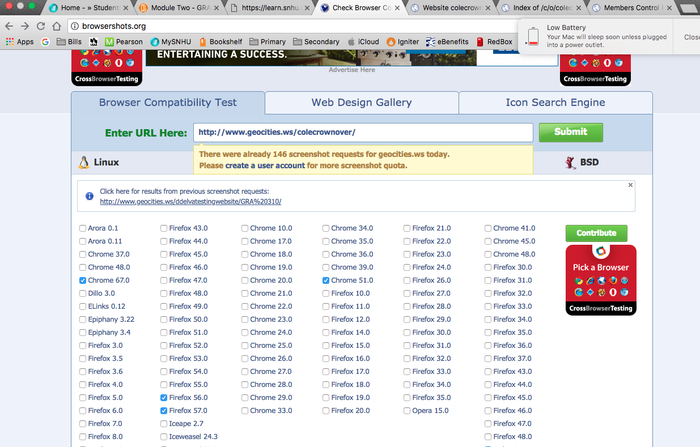Screen dimensions: 700x447
Task: Open the Web Design Gallery tab
Action: (x=362, y=103)
